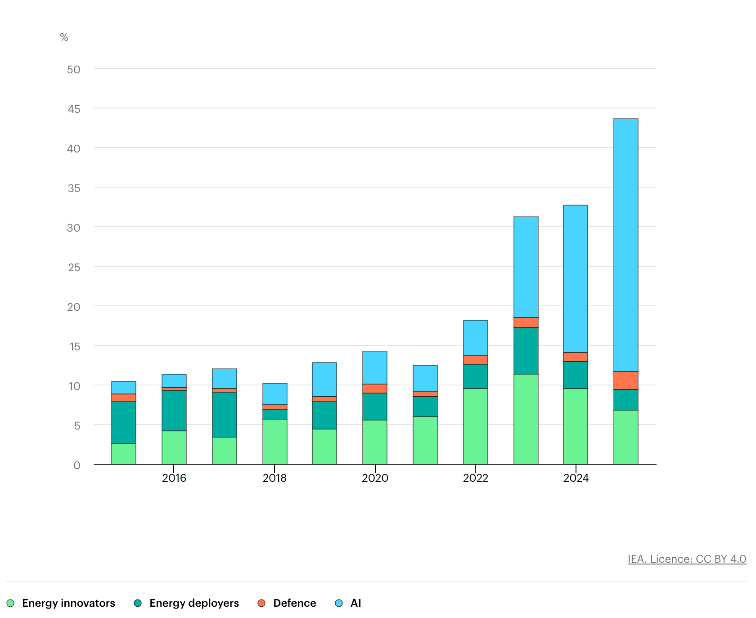The height and width of the screenshot is (618, 756).
Task: Toggle Energy deployers legend entry
Action: tap(187, 603)
